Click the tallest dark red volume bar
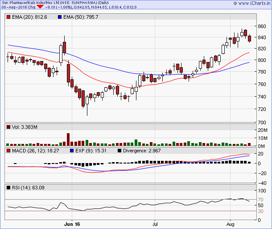 (x=68, y=139)
